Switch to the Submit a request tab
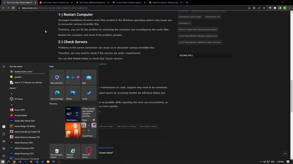The height and width of the screenshot is (164, 293). [165, 3]
